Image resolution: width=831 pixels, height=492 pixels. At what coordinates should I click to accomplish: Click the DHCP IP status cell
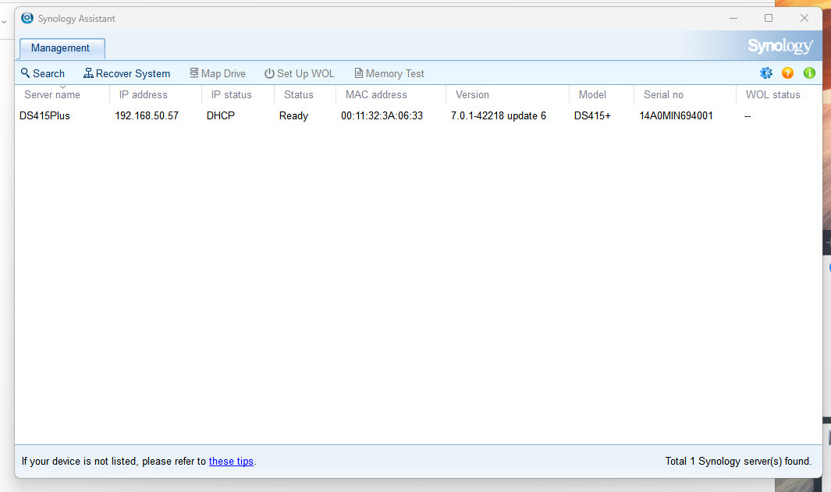tap(221, 115)
